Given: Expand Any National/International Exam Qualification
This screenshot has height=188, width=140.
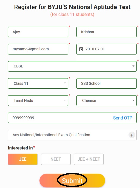Looking at the screenshot, I should [72, 135].
